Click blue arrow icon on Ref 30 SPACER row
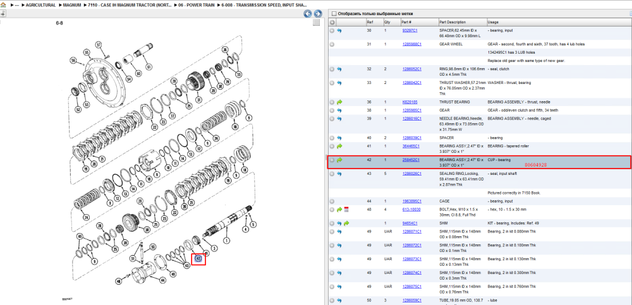 [x=339, y=30]
